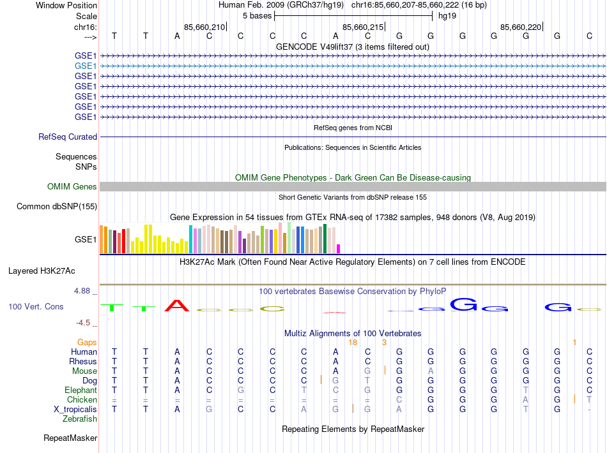The image size is (607, 453).
Task: Click the GTEx tissue expression bar chart
Action: 220,239
